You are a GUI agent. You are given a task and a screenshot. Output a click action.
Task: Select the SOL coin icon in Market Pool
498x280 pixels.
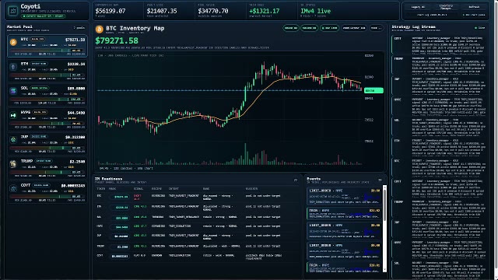(x=13, y=91)
